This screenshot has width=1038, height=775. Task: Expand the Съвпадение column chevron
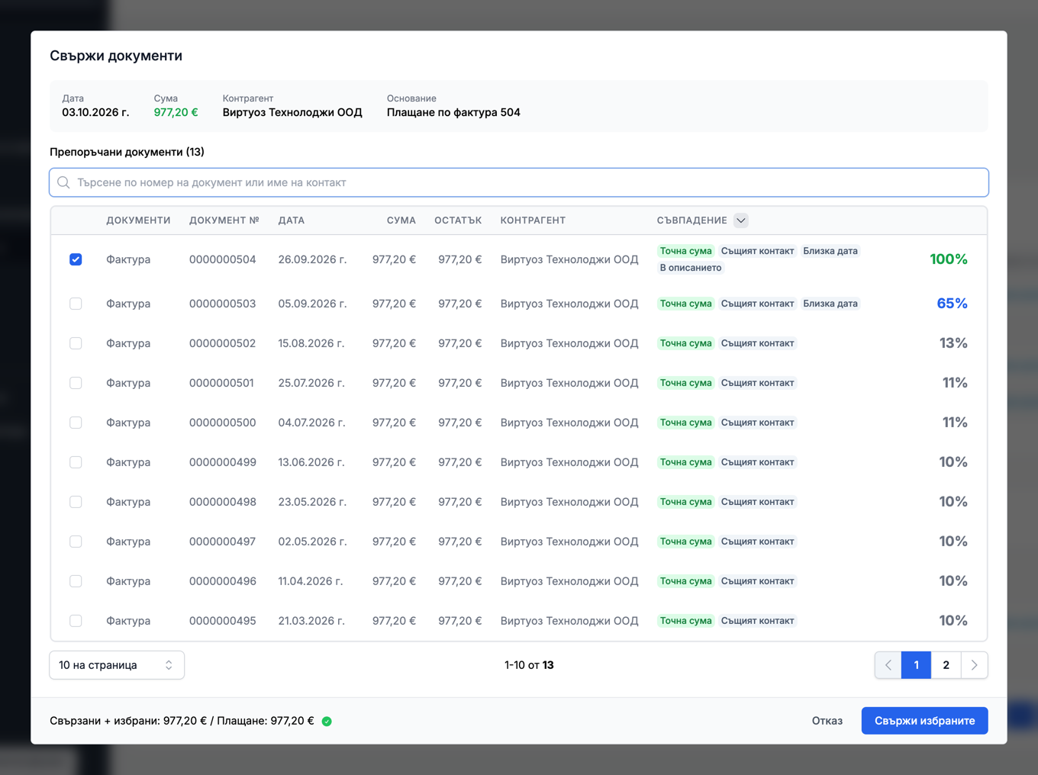[x=741, y=220]
